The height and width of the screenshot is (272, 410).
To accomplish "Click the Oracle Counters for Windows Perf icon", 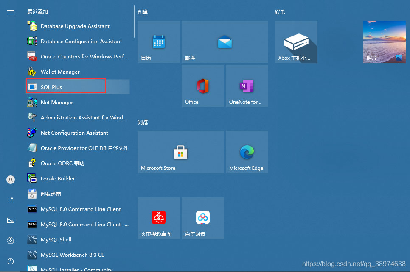I will tap(32, 56).
